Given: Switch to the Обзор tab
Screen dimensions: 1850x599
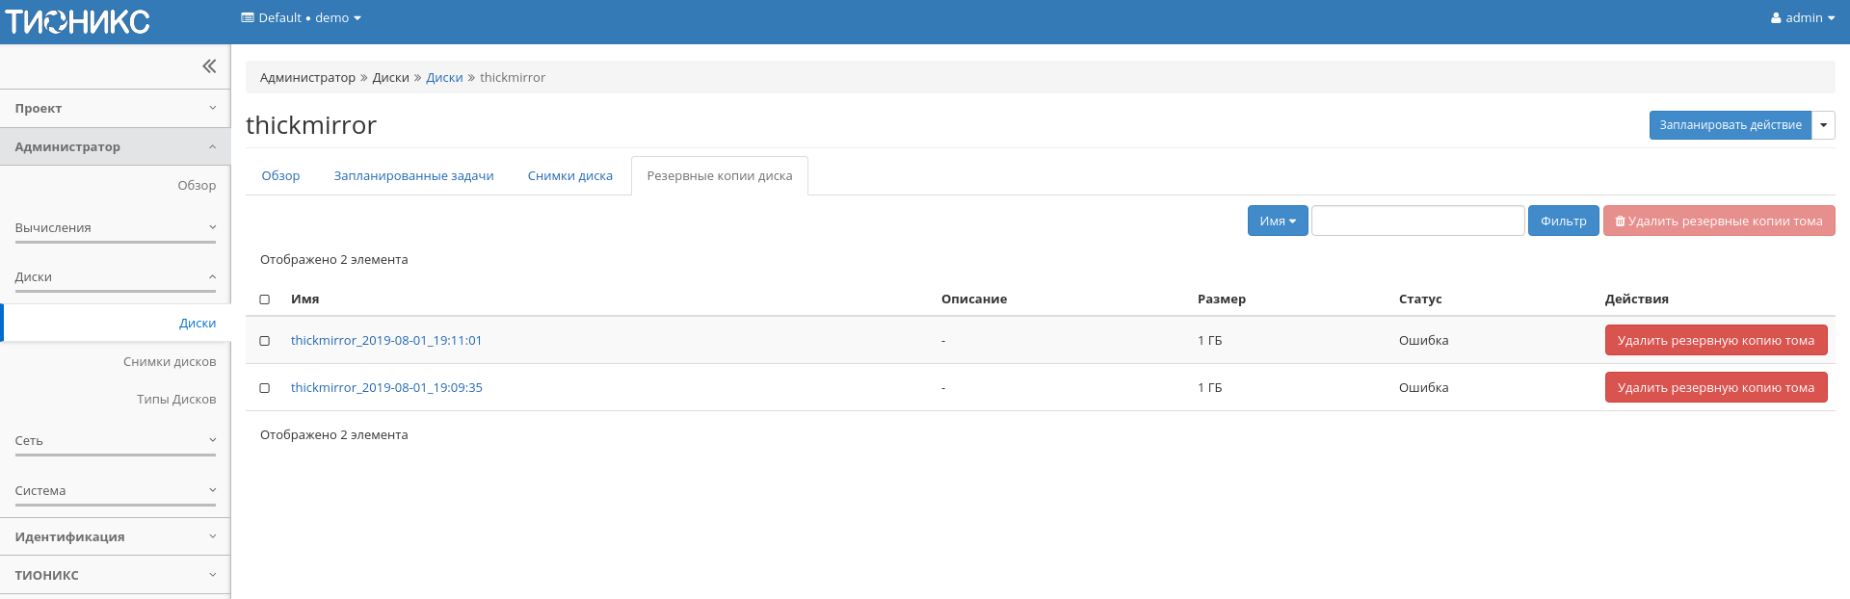Looking at the screenshot, I should click(280, 176).
